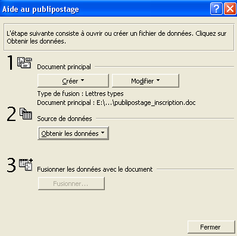Click the Type de fusion : Lettres types text
237x236 pixels.
point(80,94)
